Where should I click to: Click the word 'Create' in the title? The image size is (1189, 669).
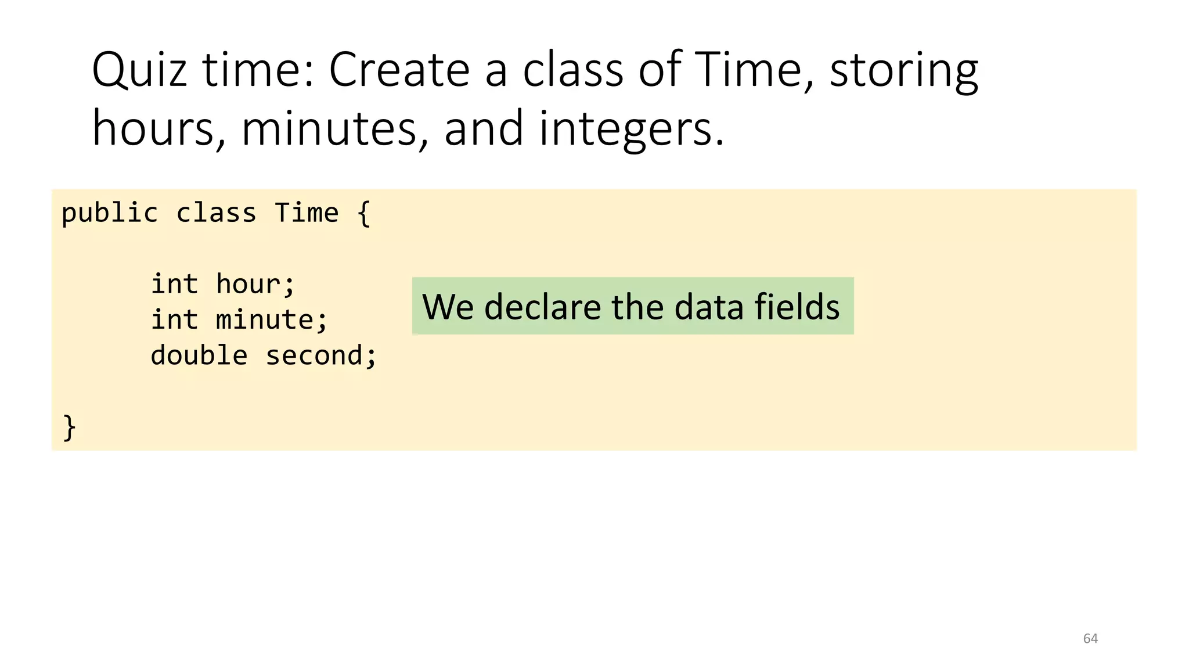[x=399, y=70]
